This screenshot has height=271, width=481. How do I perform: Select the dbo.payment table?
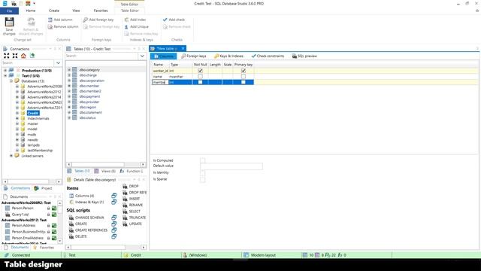click(89, 96)
